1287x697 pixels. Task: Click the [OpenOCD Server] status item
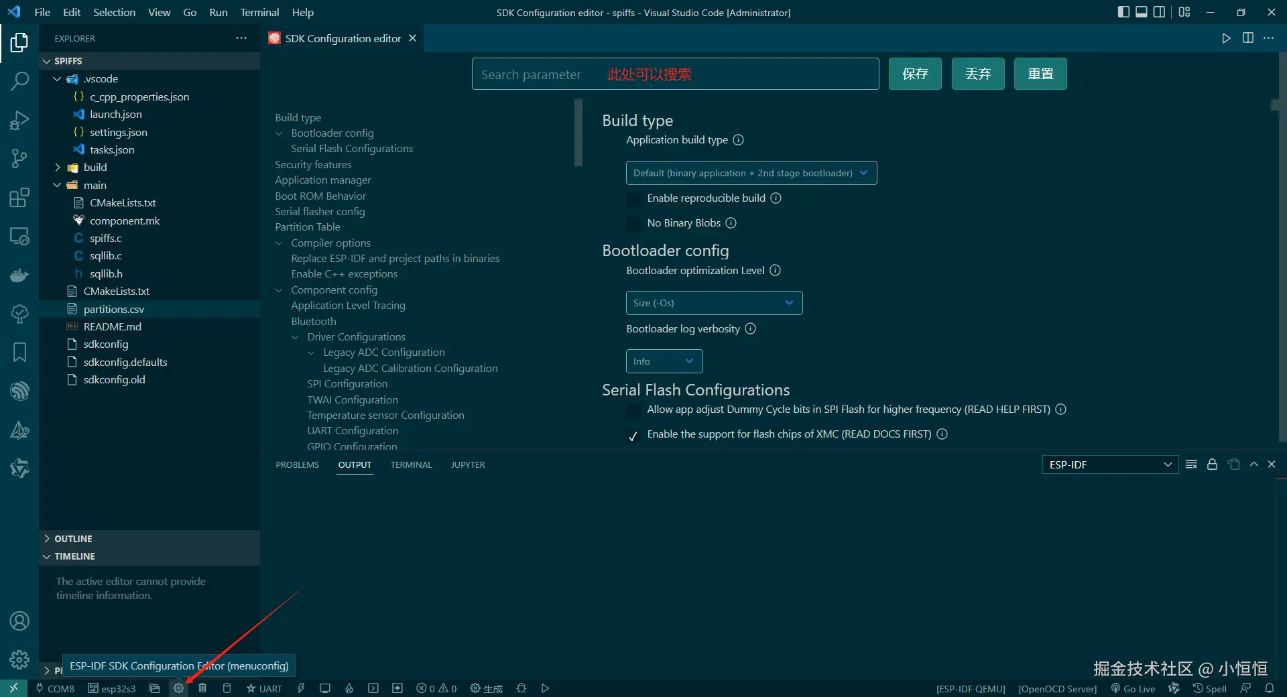coord(1058,688)
